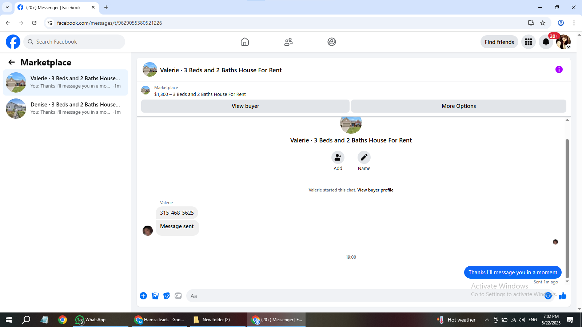This screenshot has height=327, width=582.
Task: Click the network icon in system tray
Action: tap(513, 320)
